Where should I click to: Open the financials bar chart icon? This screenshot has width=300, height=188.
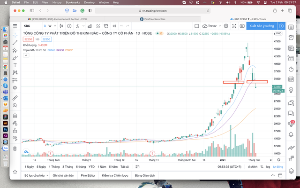click(90, 26)
